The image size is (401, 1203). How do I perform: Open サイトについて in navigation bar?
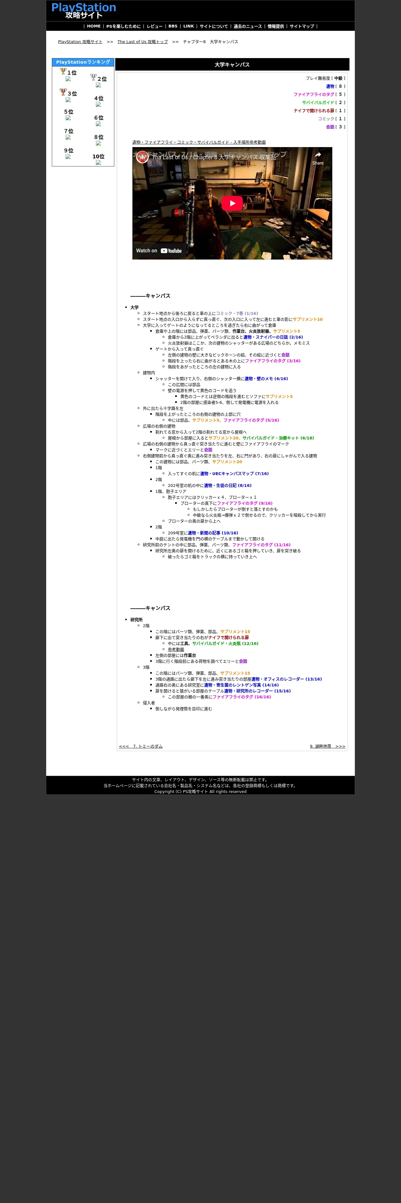(214, 26)
